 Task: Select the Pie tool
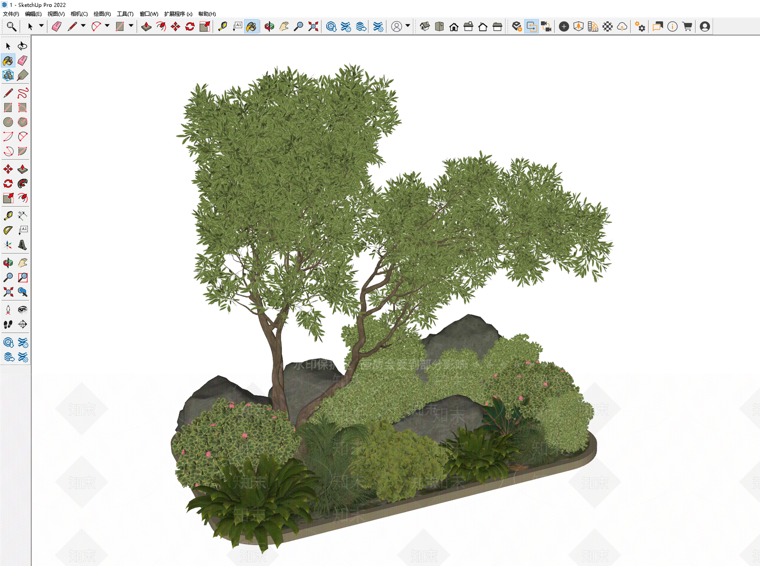coord(22,151)
